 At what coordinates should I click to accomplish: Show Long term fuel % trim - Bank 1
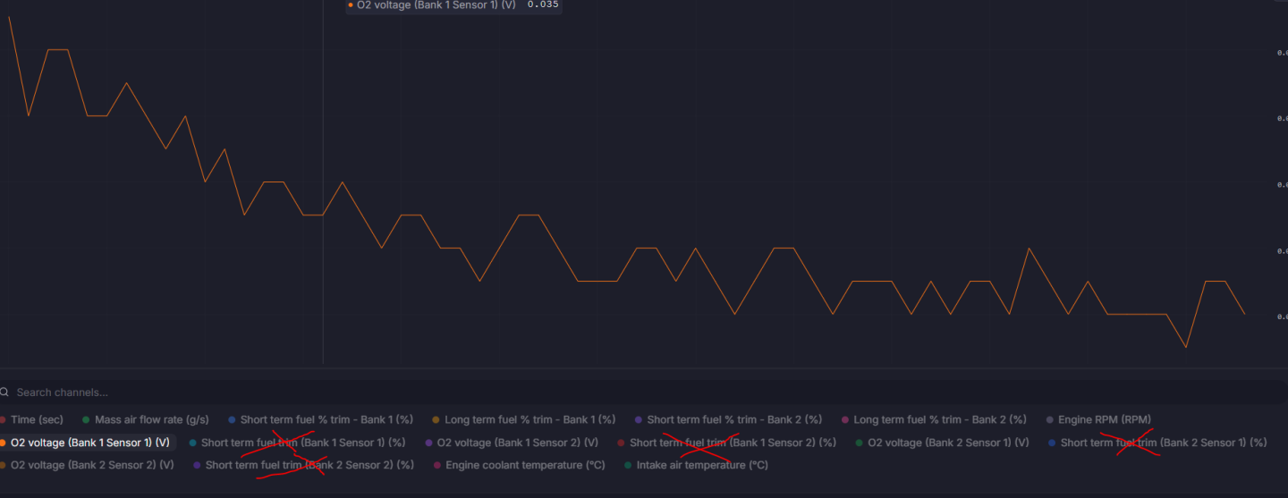point(530,419)
